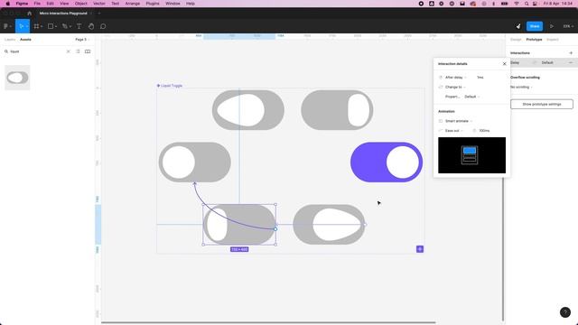Viewport: 578px width, 325px height.
Task: Click the Smart animate icon
Action: (441, 121)
